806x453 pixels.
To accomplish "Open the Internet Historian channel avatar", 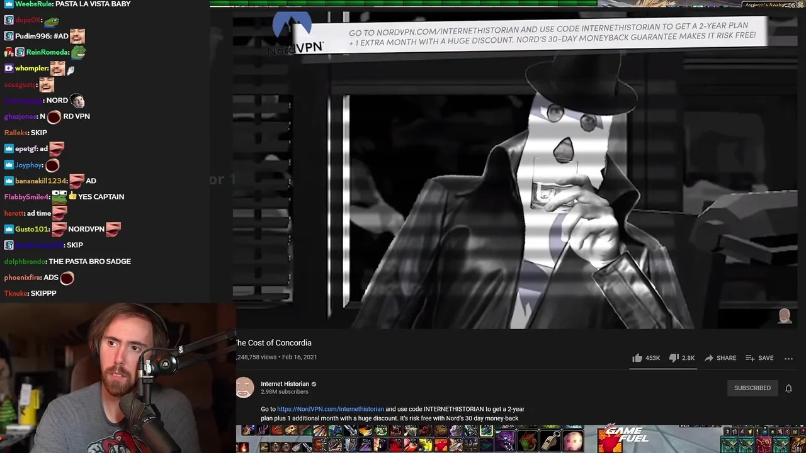I will (x=244, y=388).
